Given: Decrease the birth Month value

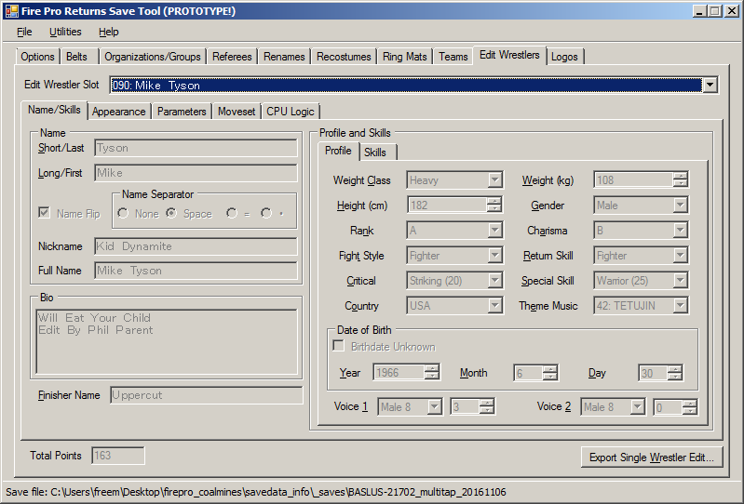Looking at the screenshot, I should coord(549,377).
